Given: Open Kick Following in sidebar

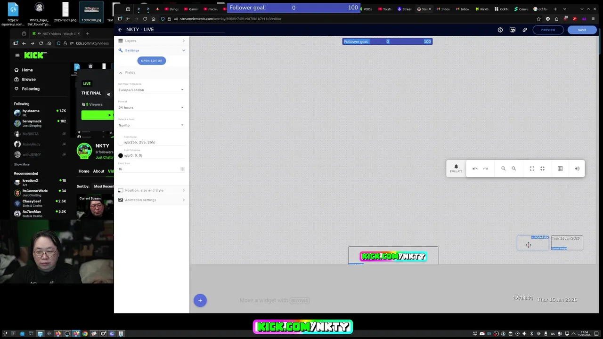Looking at the screenshot, I should click(31, 89).
